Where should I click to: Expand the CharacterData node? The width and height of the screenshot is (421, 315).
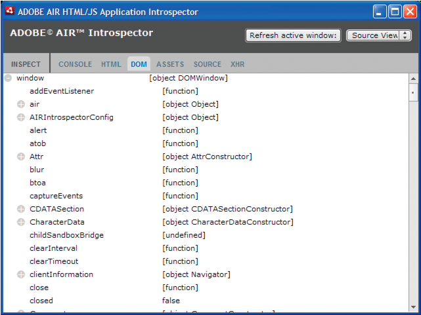point(21,222)
